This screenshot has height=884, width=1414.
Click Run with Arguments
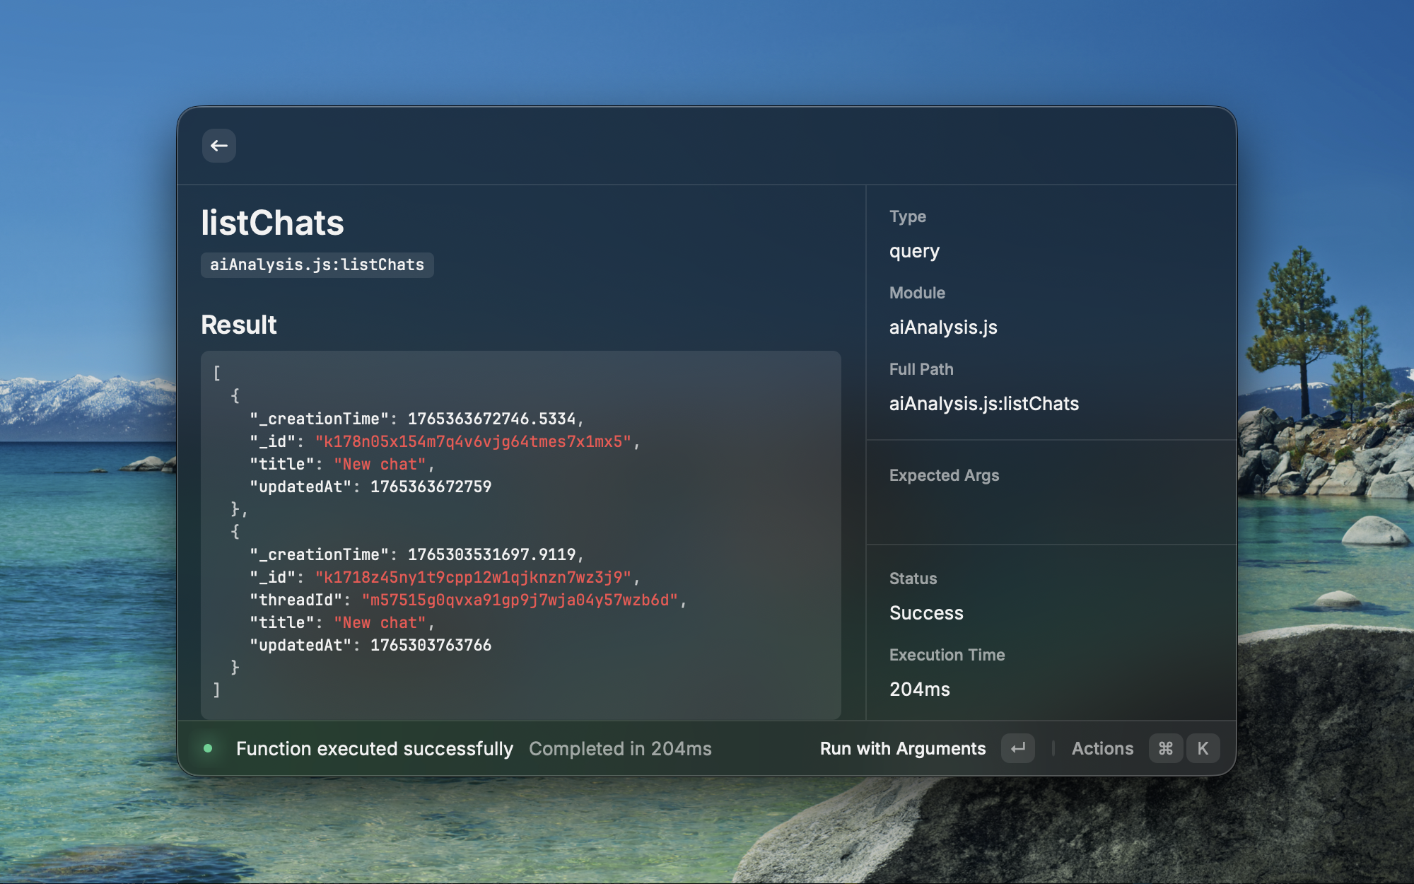902,748
